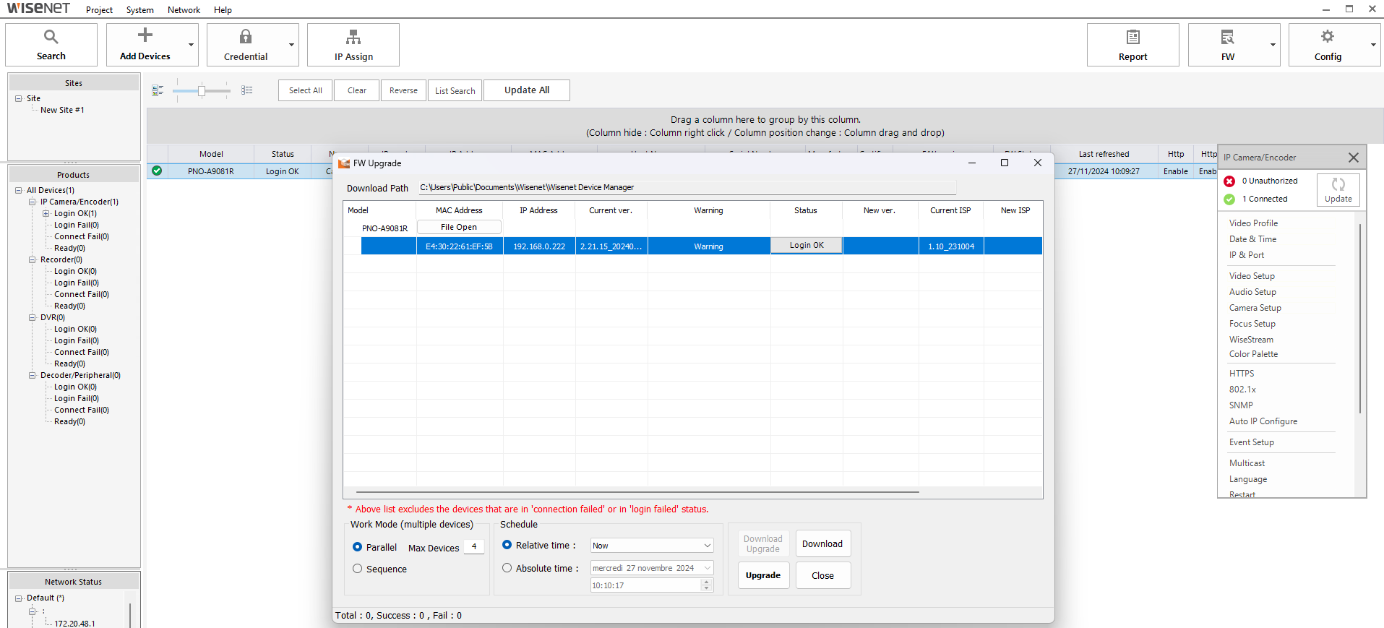Collapse the DVR tree node

click(33, 317)
